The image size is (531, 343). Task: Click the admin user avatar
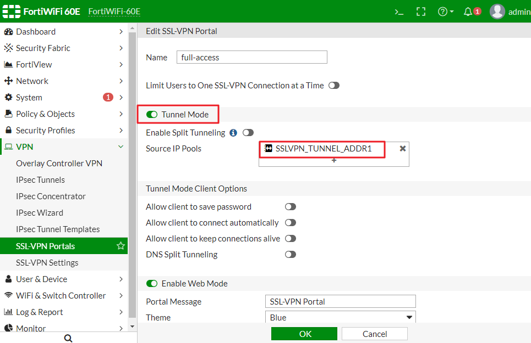point(497,12)
